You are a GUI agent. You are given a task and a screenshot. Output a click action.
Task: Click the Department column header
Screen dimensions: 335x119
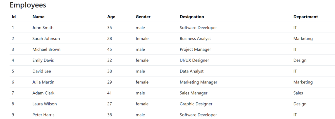click(x=306, y=17)
